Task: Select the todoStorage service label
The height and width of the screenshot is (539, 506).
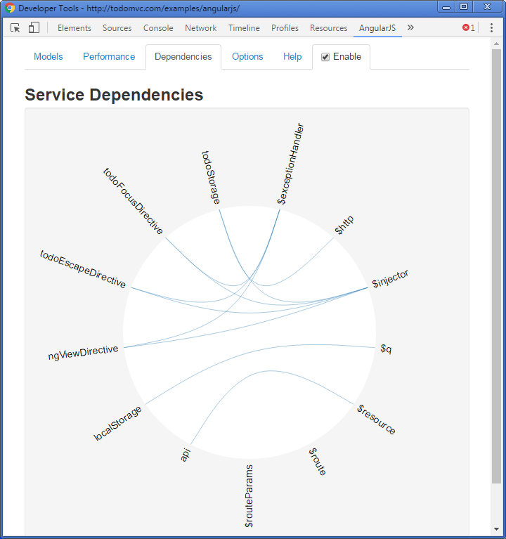Action: [x=211, y=177]
